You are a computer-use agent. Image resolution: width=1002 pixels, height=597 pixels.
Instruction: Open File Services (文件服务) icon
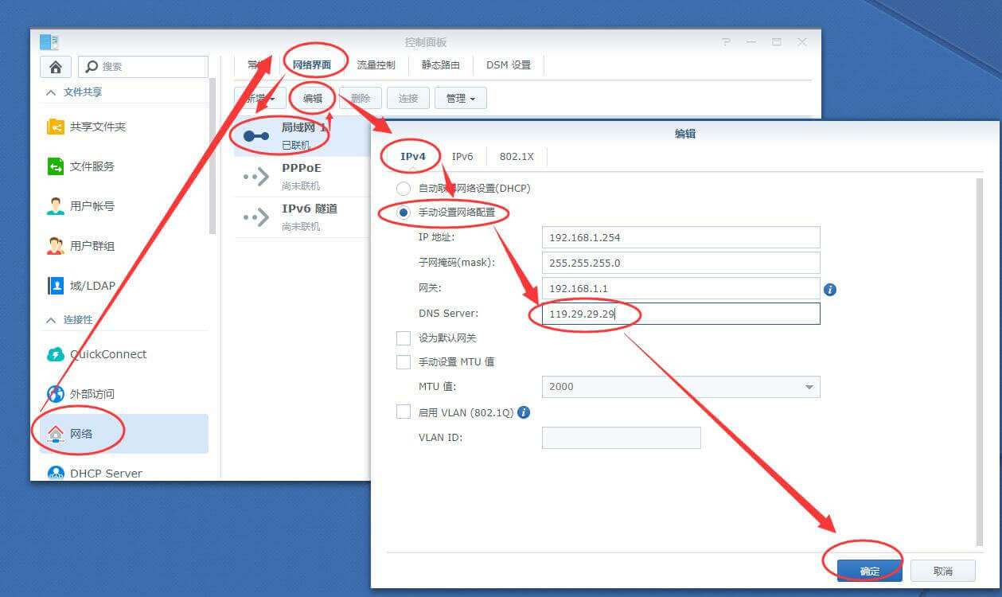(x=56, y=166)
